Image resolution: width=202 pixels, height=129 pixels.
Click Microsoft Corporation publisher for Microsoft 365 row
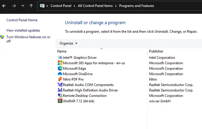(x=166, y=63)
